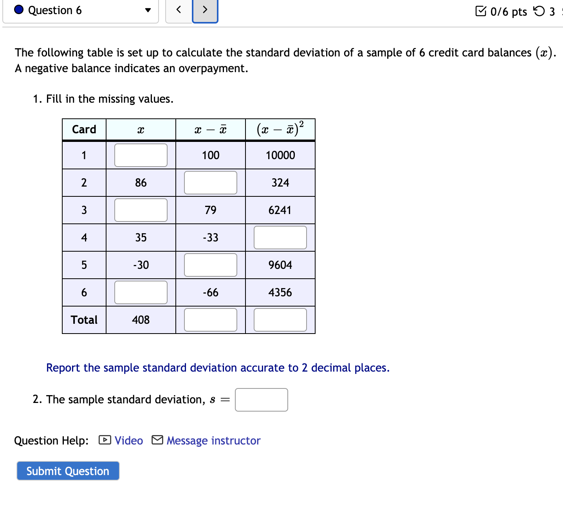Switch to Question 6 header bar
Viewport: 563px width, 508px height.
pyautogui.click(x=80, y=10)
